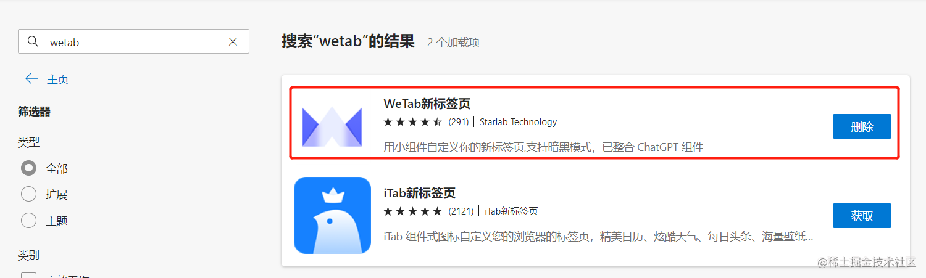The image size is (926, 278).
Task: Select the 扩展 type filter
Action: 28,194
